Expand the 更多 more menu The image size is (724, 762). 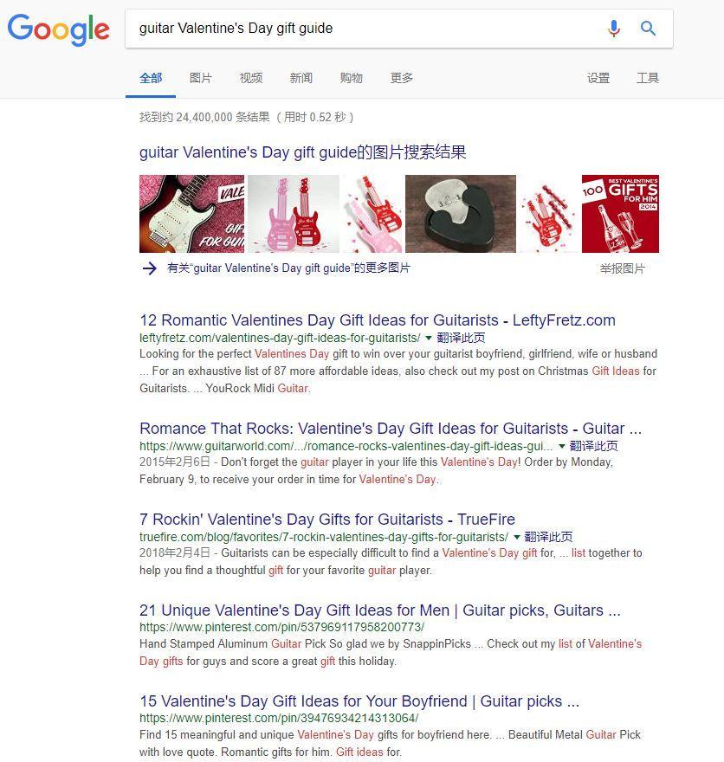tap(402, 78)
